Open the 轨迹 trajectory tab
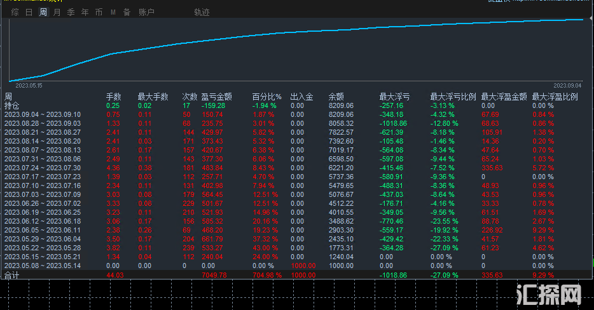This screenshot has width=594, height=310. tap(202, 12)
